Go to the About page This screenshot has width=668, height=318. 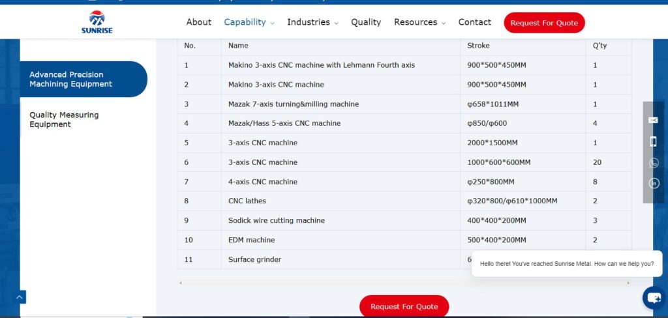pyautogui.click(x=198, y=22)
